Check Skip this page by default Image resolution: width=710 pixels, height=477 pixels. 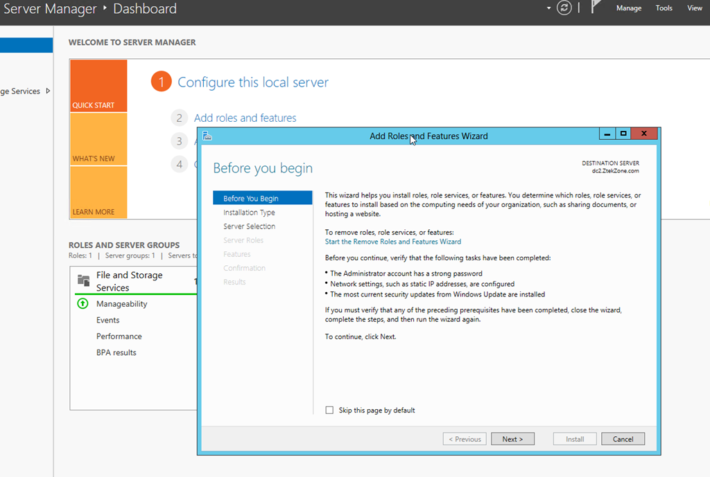329,410
